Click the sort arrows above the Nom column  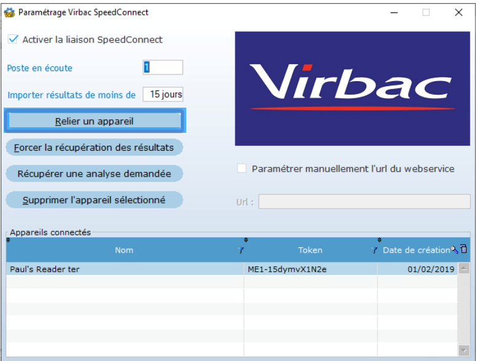pyautogui.click(x=8, y=240)
